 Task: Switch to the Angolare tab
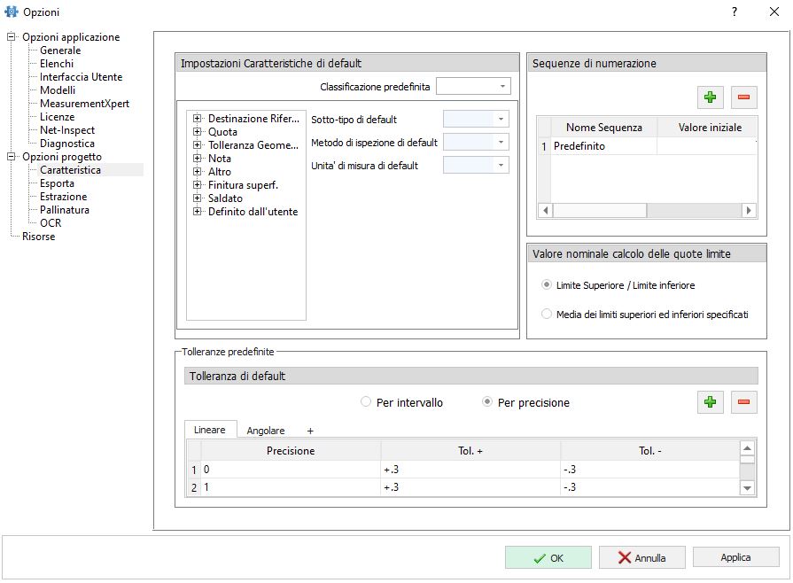pos(266,431)
